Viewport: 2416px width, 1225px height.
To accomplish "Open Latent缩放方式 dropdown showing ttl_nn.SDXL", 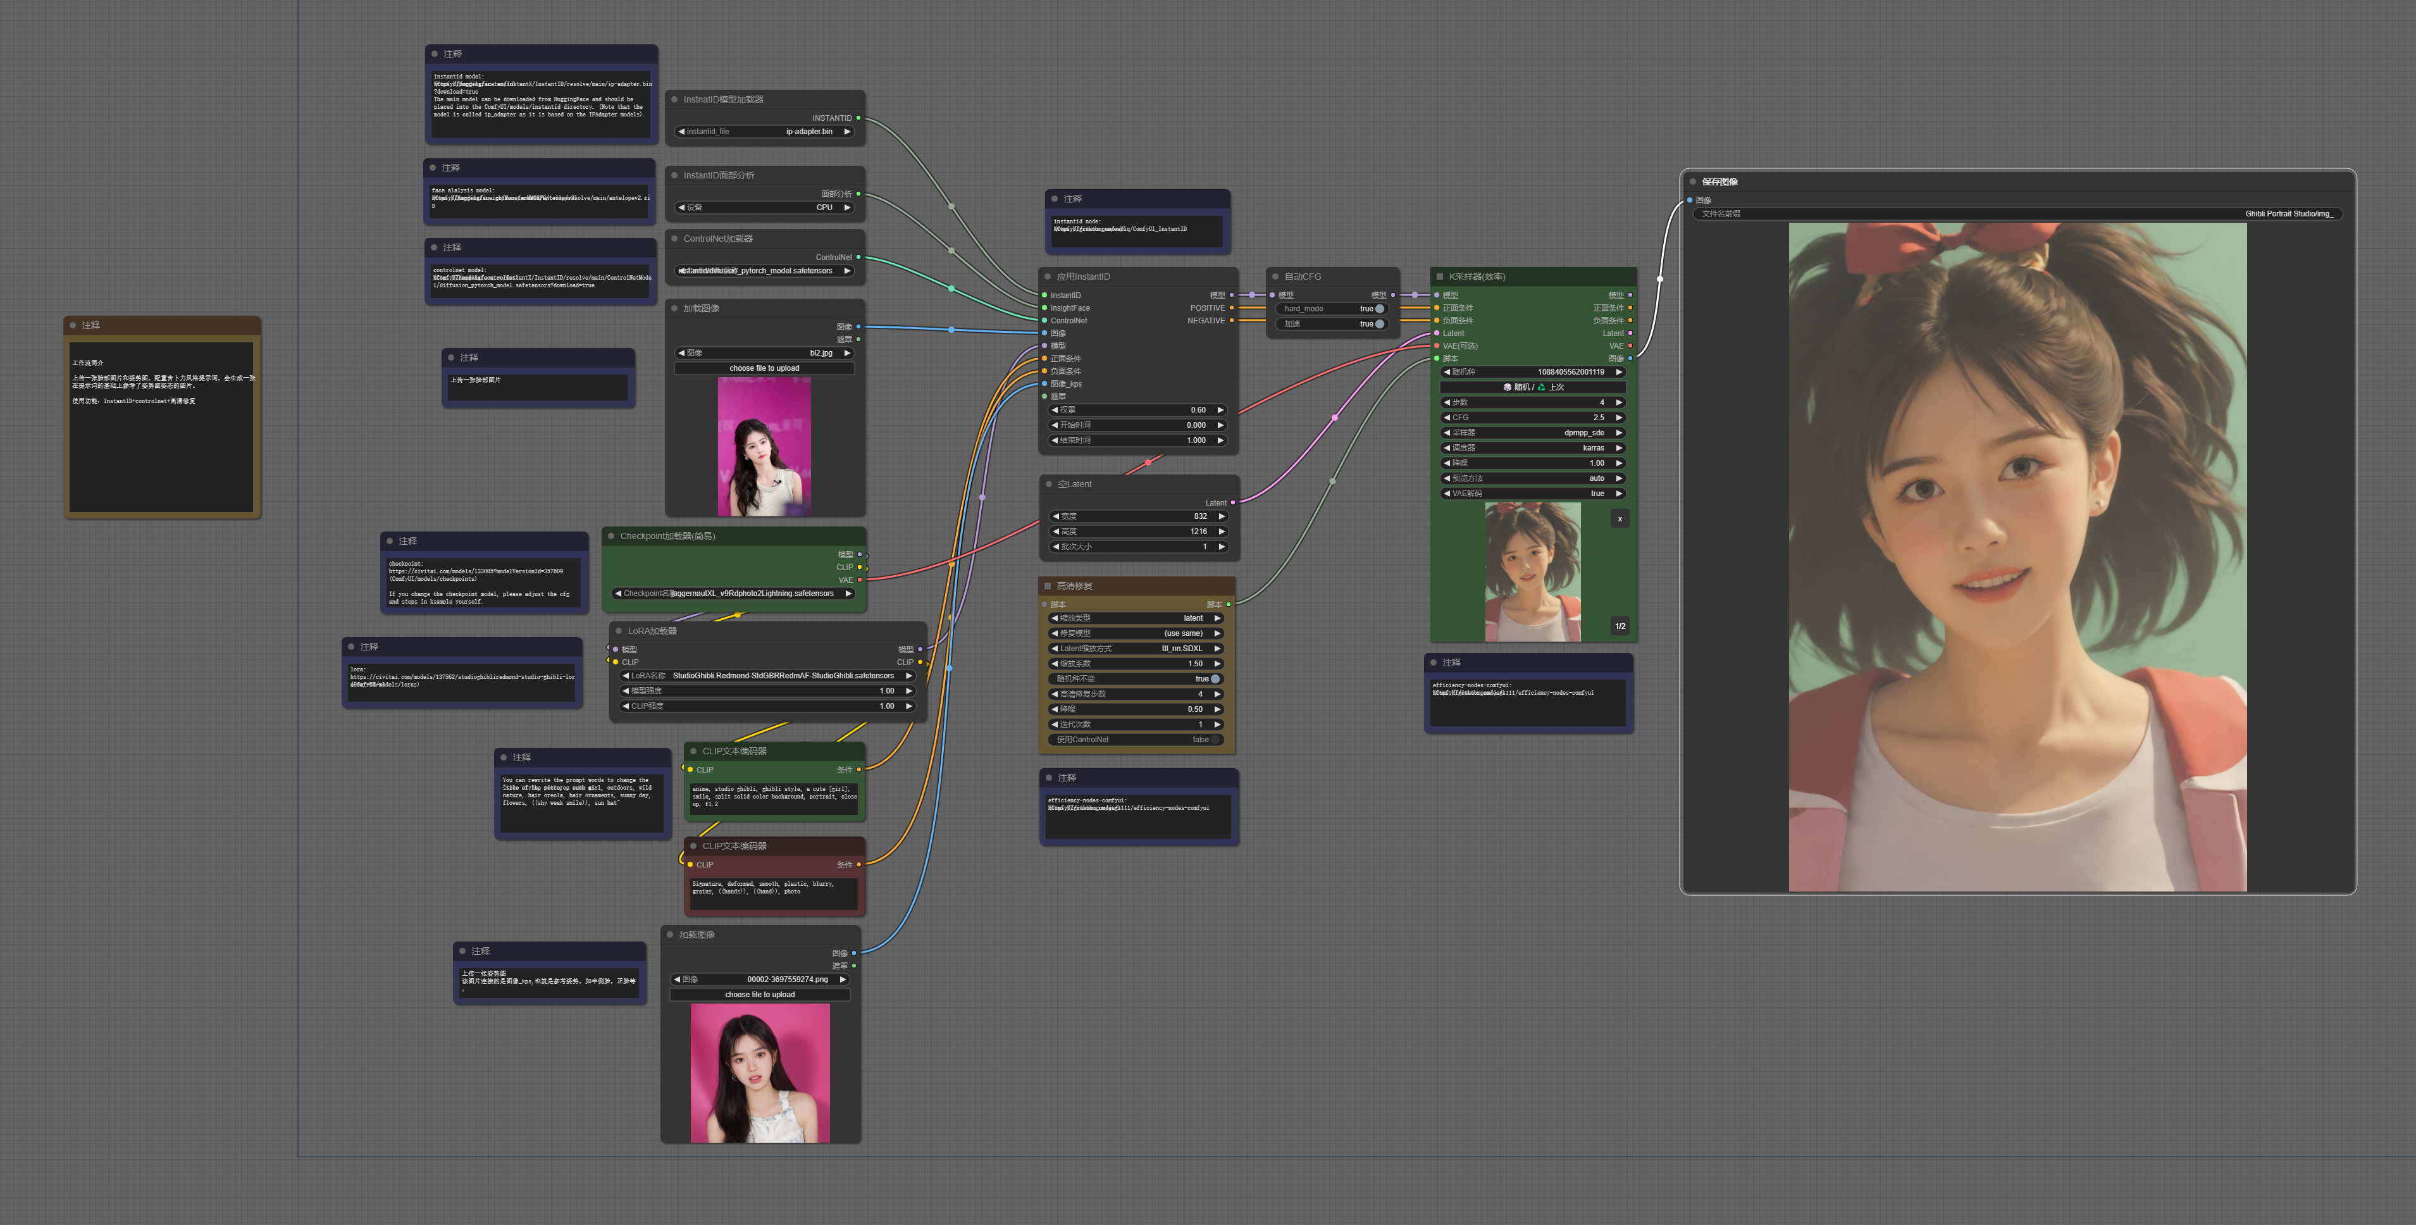I will [x=1137, y=648].
